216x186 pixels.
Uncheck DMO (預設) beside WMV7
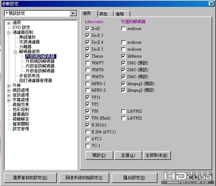point(123,63)
